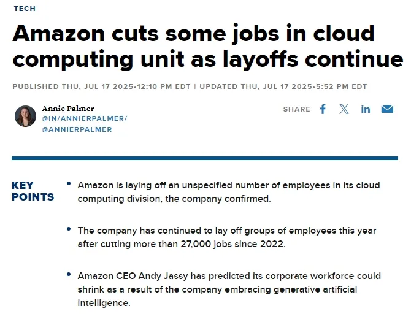The height and width of the screenshot is (314, 411).
Task: Open Annie Palmer's author photo
Action: pyautogui.click(x=25, y=116)
